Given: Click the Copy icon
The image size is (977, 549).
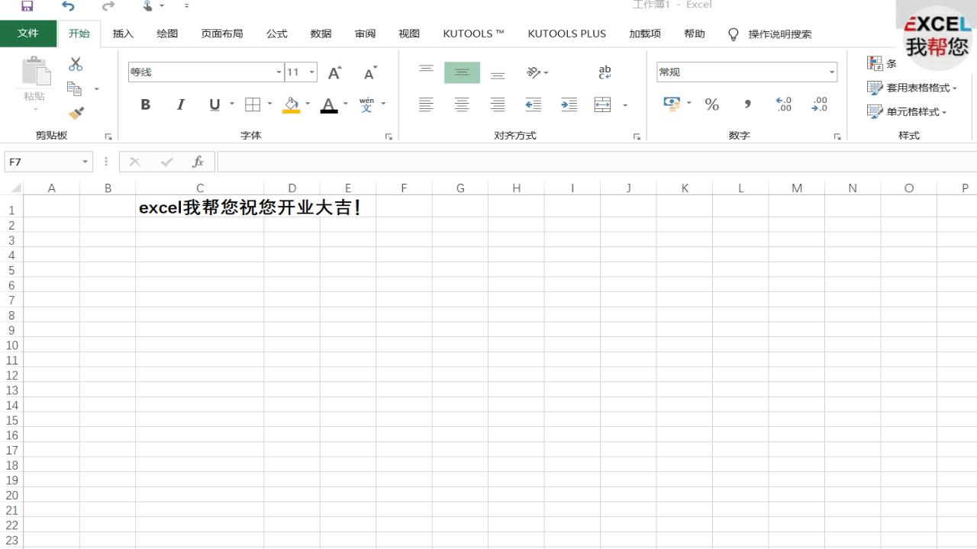Looking at the screenshot, I should 74,87.
